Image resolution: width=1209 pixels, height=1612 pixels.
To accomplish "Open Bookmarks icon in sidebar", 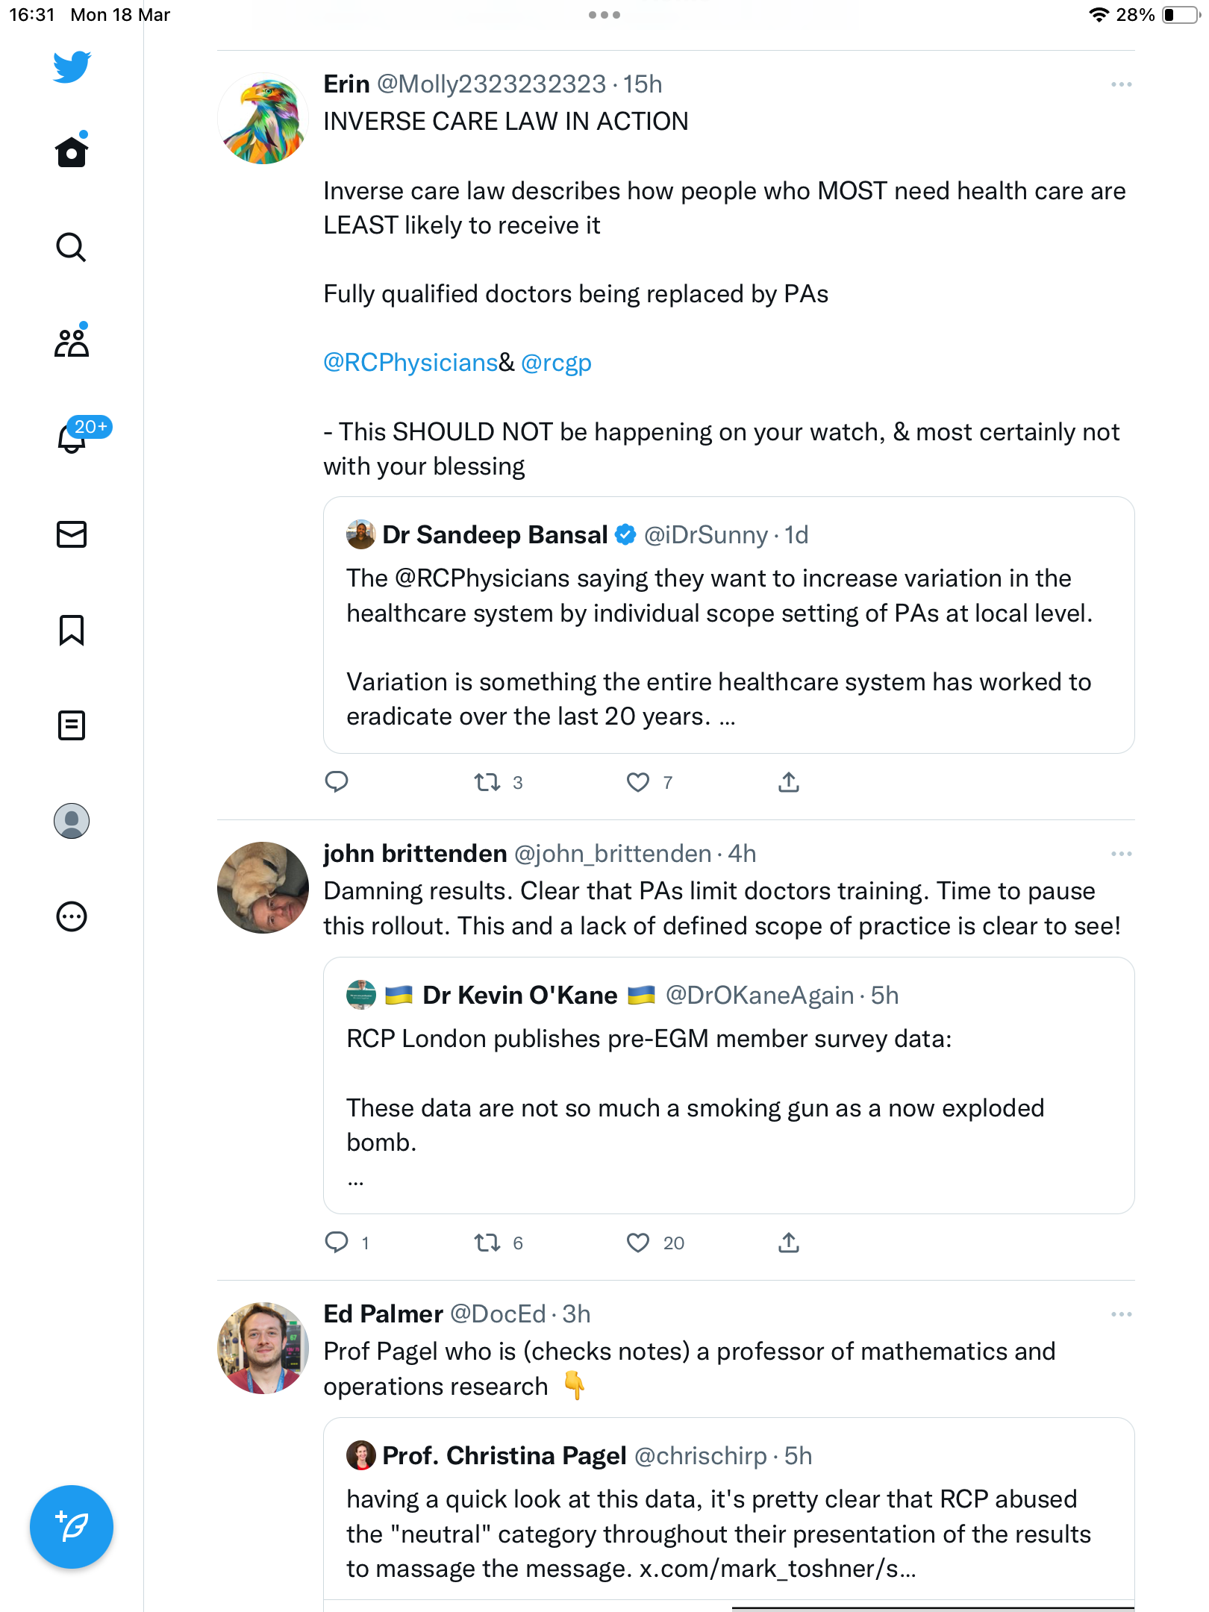I will [x=72, y=630].
